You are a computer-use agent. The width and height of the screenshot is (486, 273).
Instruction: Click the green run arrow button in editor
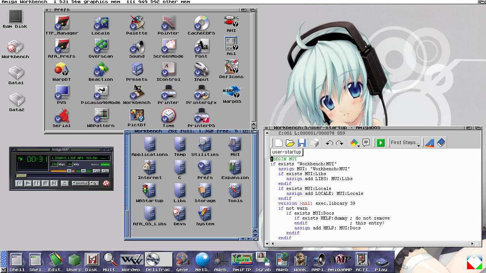pyautogui.click(x=380, y=143)
